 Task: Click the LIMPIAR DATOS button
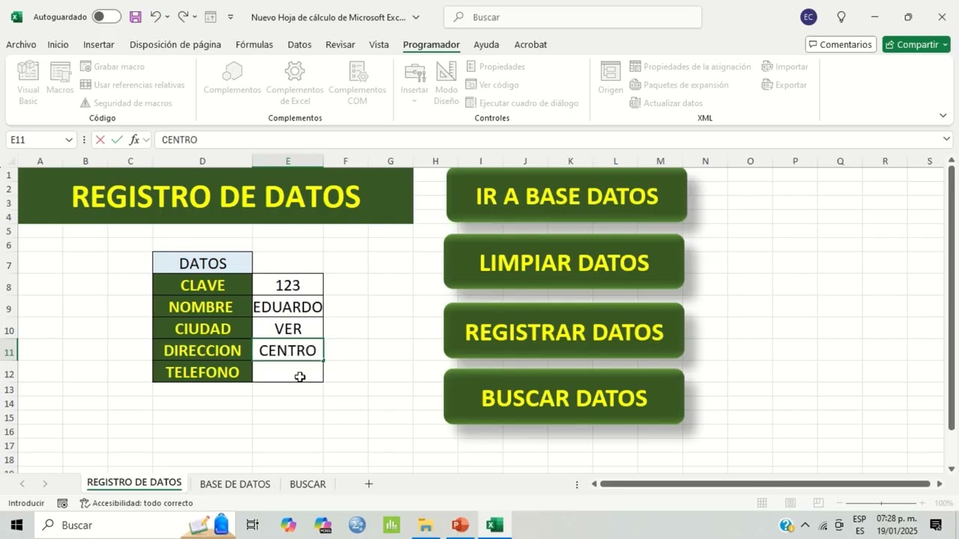pyautogui.click(x=563, y=262)
